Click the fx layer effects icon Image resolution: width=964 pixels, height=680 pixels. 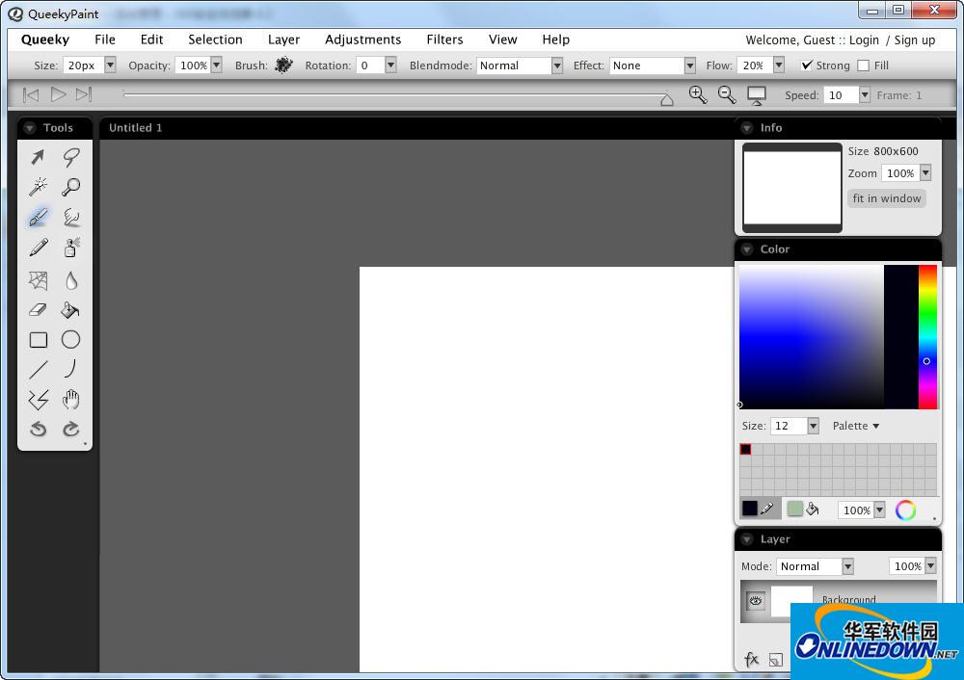(x=751, y=660)
